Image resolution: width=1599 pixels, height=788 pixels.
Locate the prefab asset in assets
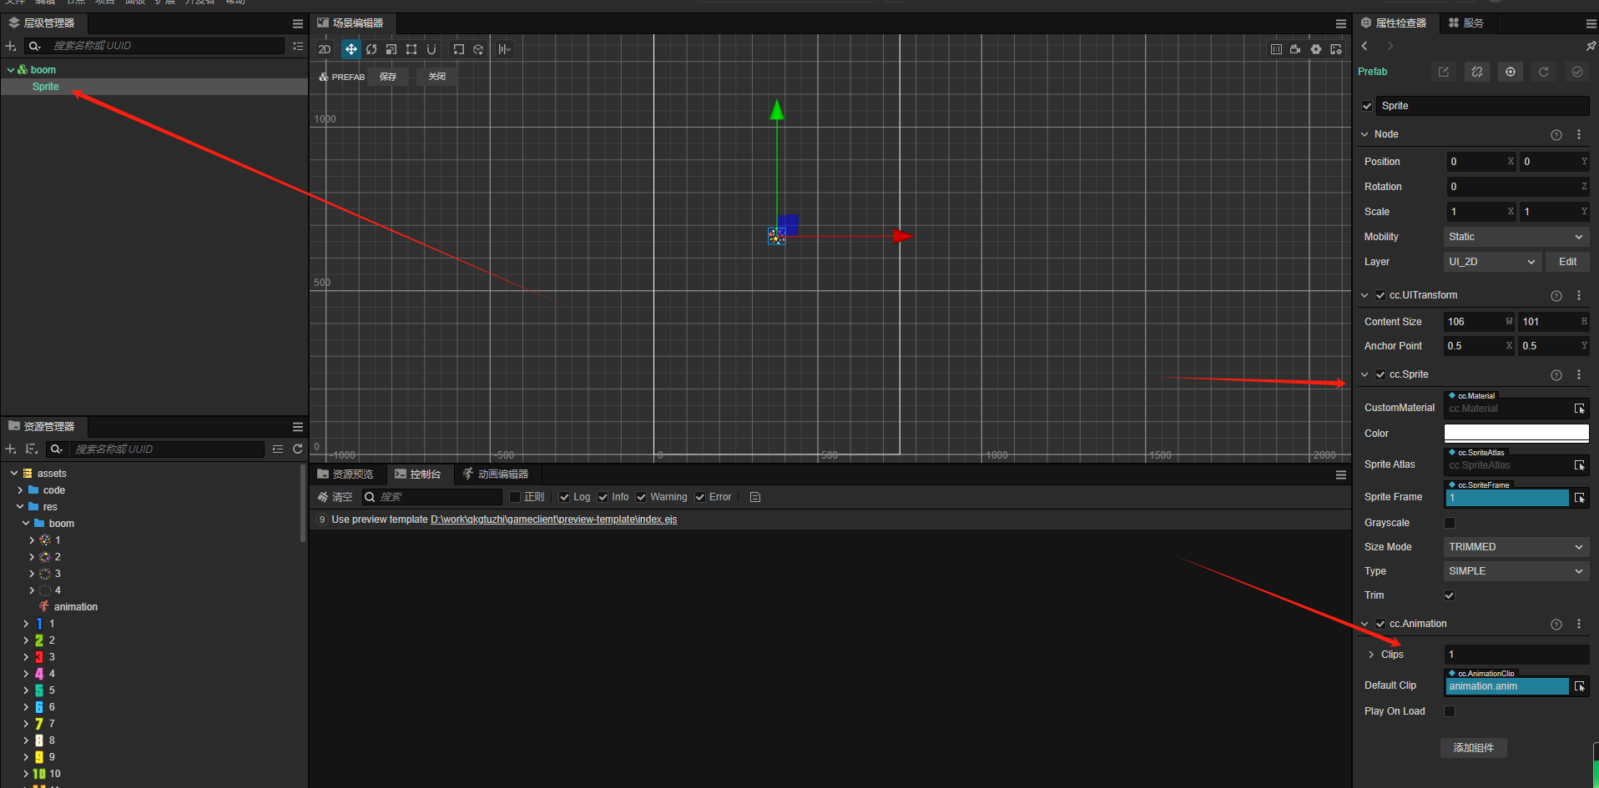(x=1511, y=72)
